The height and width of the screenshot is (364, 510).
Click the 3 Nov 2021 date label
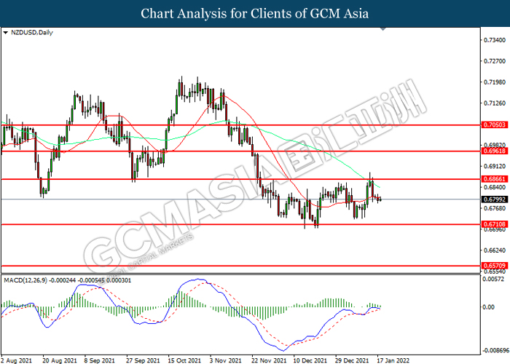225,360
